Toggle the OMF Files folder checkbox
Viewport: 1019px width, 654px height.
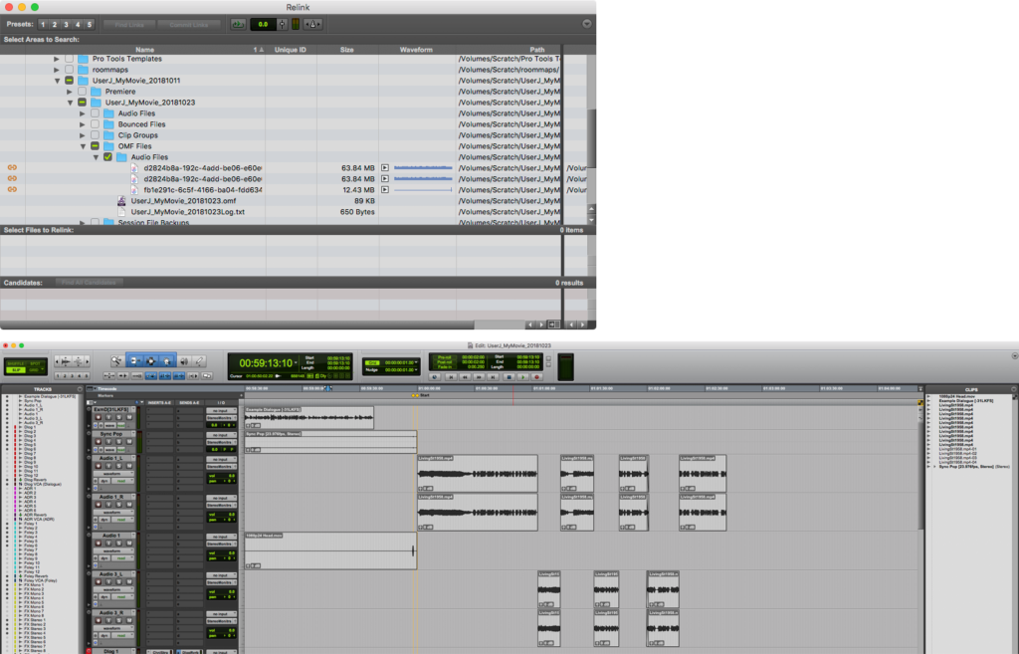[95, 146]
